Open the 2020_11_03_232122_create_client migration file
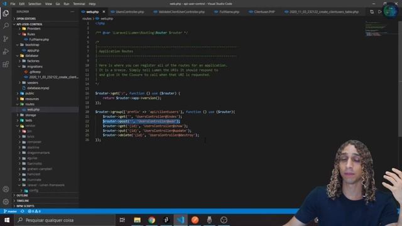This screenshot has width=402, height=226. (x=53, y=77)
